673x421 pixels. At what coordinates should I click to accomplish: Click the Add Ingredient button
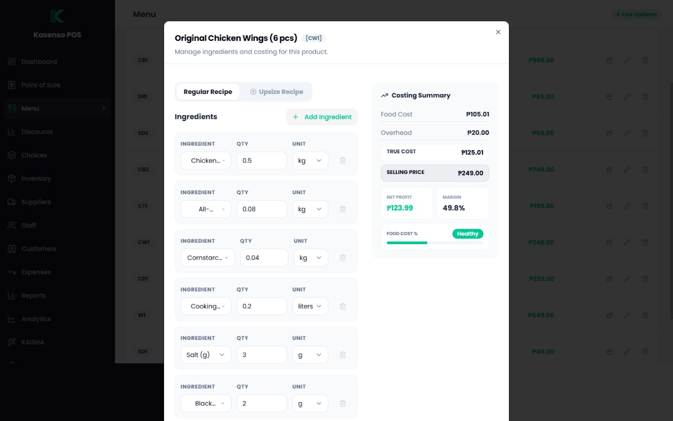pos(322,117)
